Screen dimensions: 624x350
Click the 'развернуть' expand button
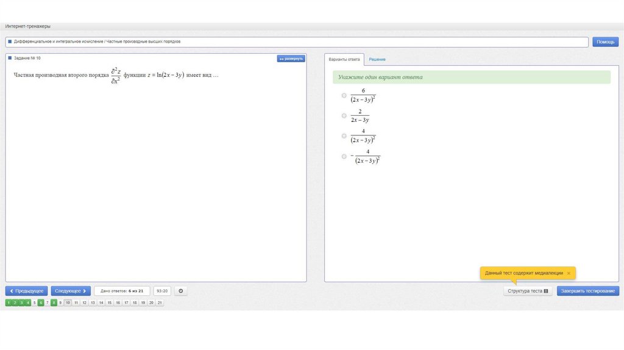291,59
